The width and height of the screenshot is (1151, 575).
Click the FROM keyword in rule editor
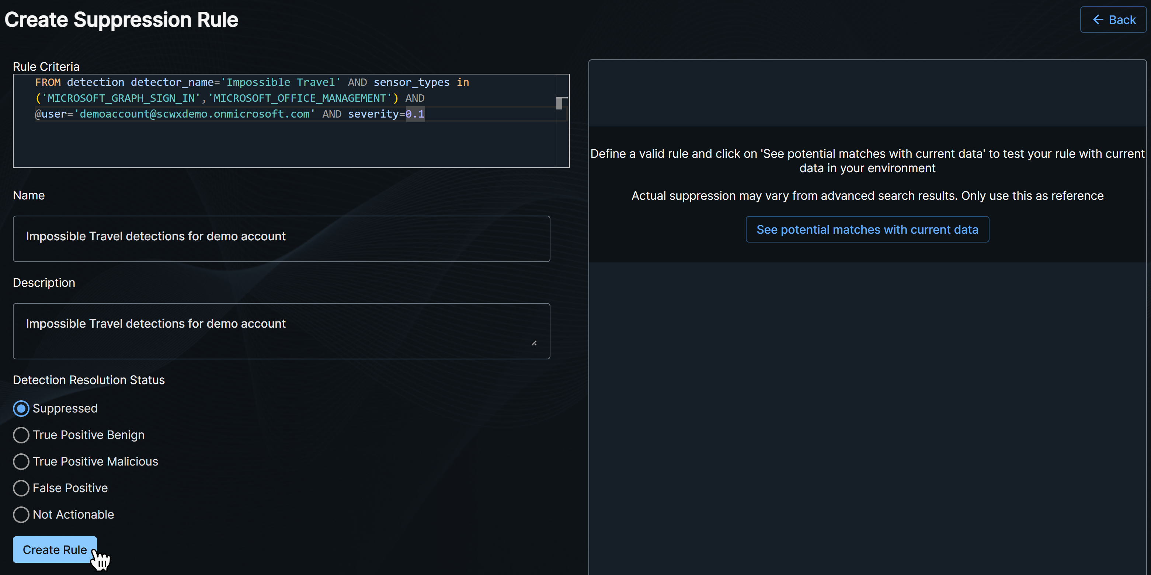click(x=48, y=83)
